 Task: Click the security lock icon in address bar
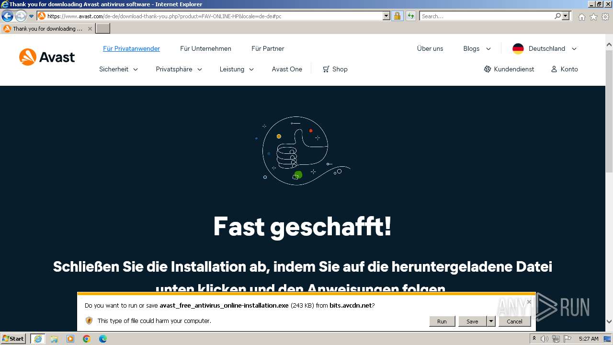tap(397, 16)
